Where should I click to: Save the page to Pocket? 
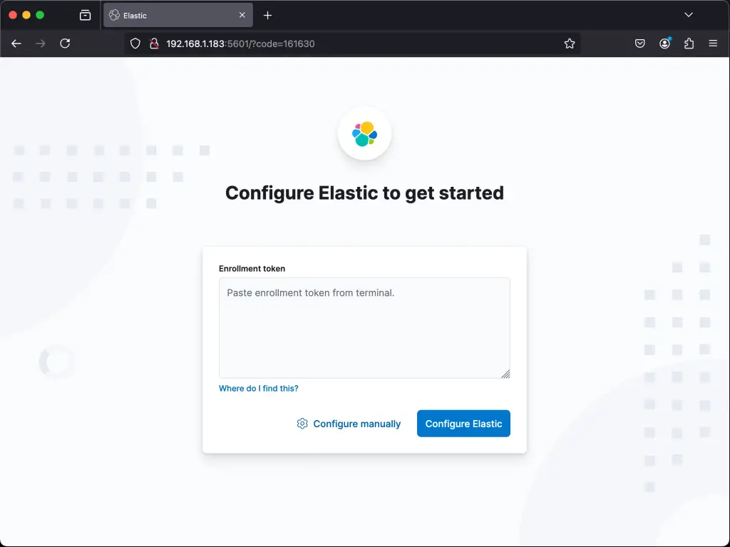pyautogui.click(x=639, y=43)
